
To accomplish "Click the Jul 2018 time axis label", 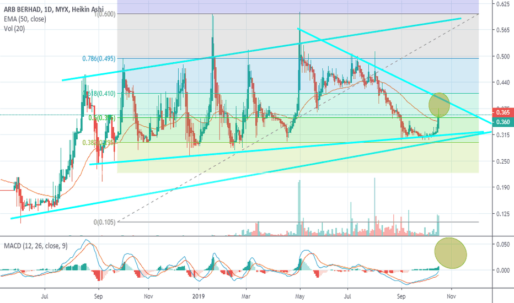I will 45,296.
